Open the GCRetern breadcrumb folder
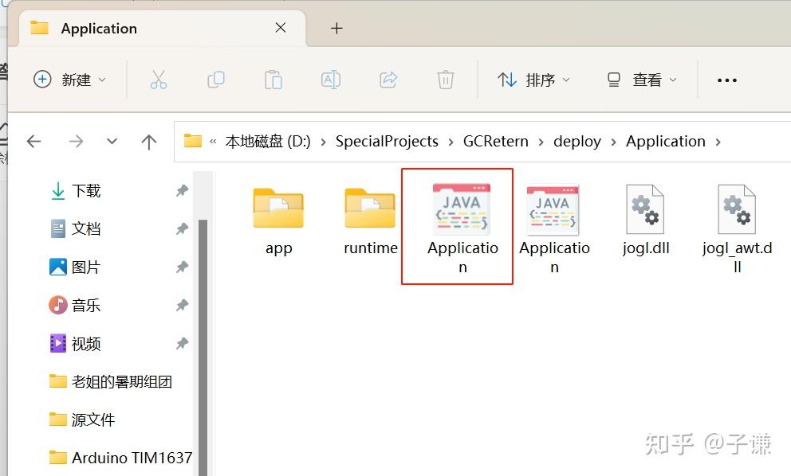 (x=496, y=141)
